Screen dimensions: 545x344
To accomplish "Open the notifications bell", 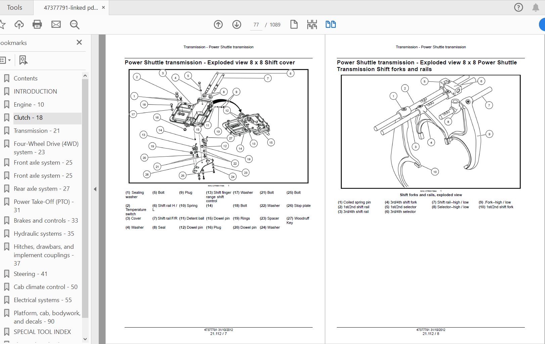I will [x=536, y=7].
